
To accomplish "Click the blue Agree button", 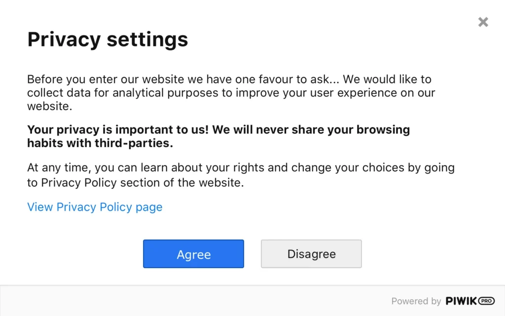I will 193,254.
